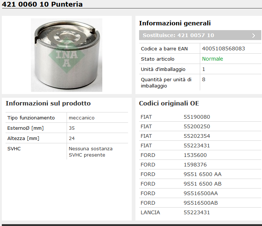
Task: Click FORD label beside 1535600
Action: coord(148,155)
